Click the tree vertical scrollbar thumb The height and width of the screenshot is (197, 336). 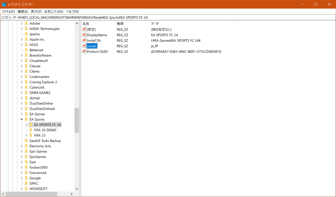77,120
